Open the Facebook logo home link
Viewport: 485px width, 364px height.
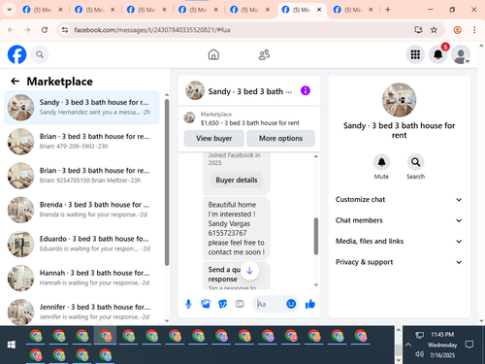pyautogui.click(x=16, y=54)
